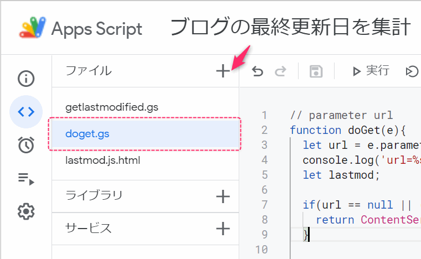Run the script with 実行 button
Image resolution: width=421 pixels, height=259 pixels.
tap(371, 71)
